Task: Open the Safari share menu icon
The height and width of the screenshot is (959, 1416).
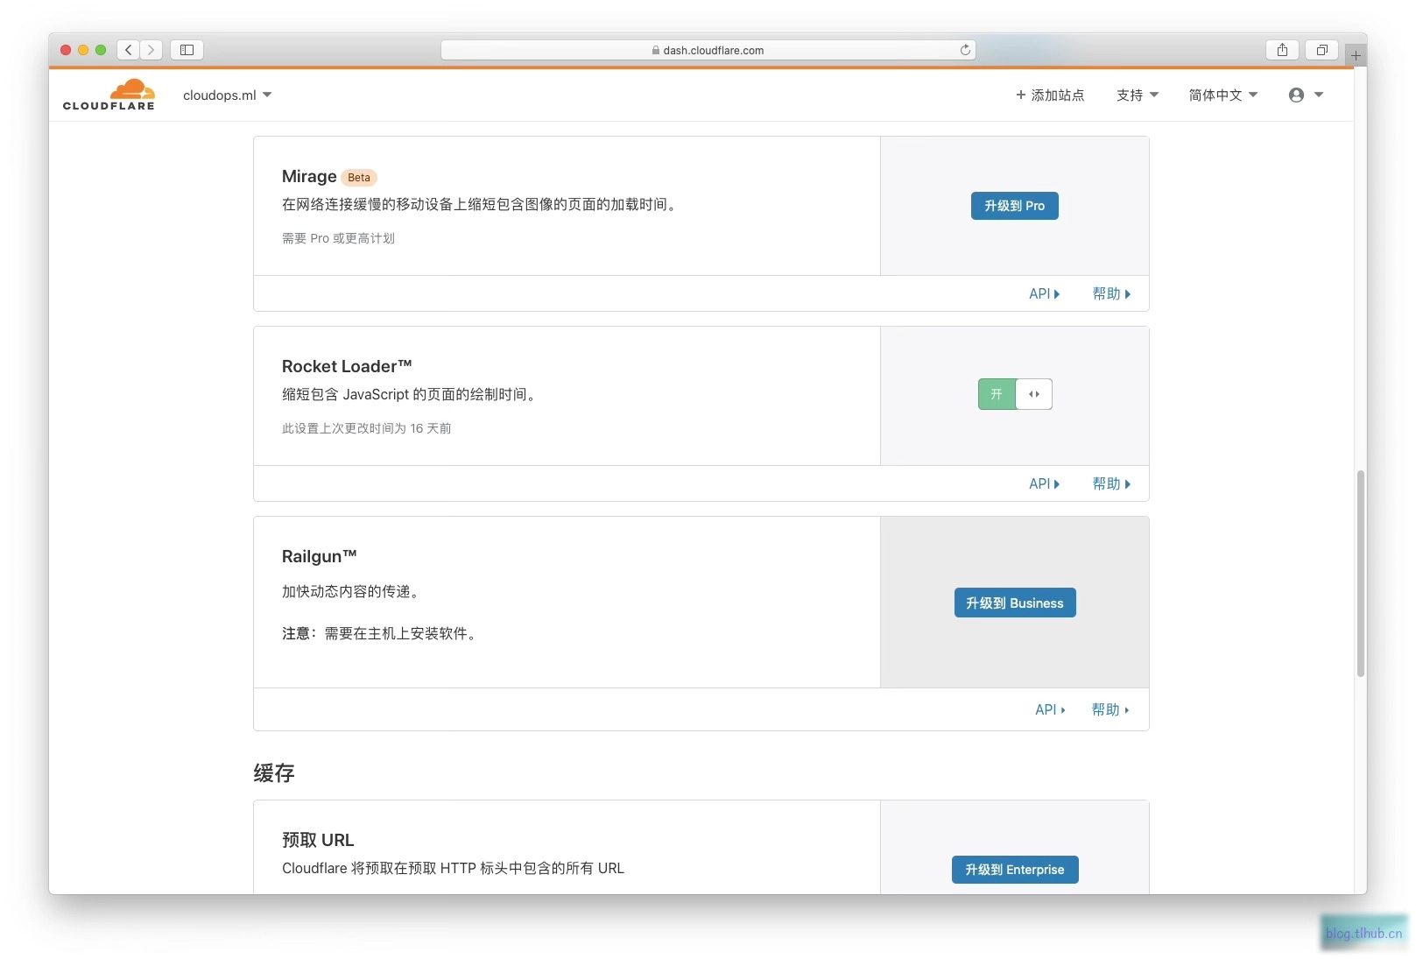Action: click(x=1282, y=50)
